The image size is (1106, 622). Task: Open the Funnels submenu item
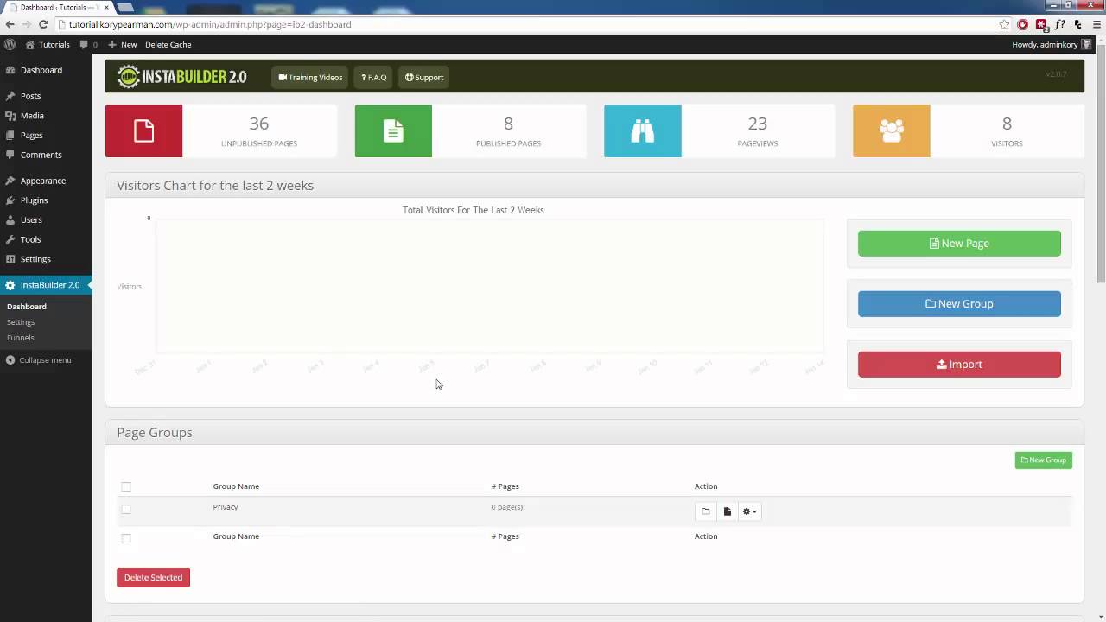(21, 338)
